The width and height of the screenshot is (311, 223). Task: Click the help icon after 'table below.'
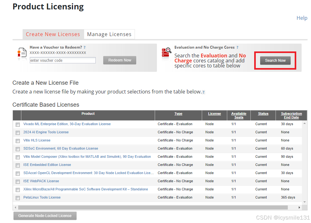coord(203,92)
